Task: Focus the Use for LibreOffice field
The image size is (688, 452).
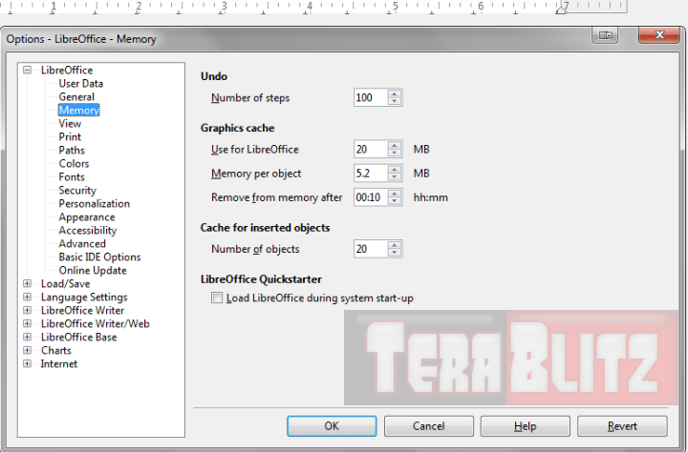Action: click(x=371, y=150)
